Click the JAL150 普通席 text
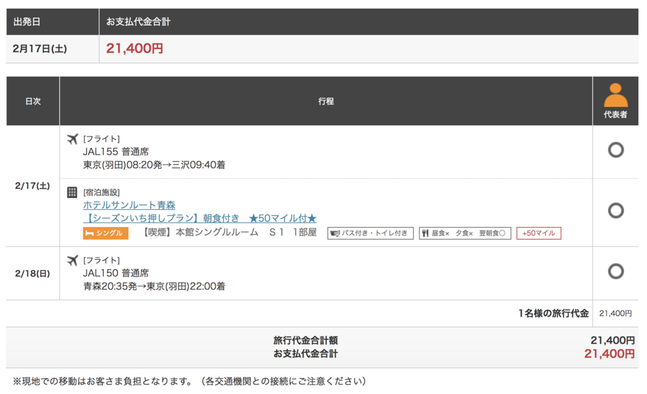The height and width of the screenshot is (394, 647). (116, 273)
